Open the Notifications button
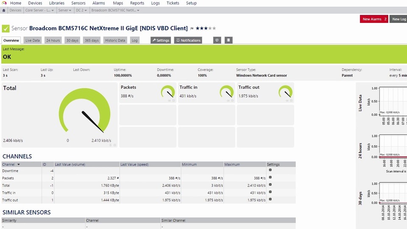Viewport: 407px width, 229px height. click(188, 40)
